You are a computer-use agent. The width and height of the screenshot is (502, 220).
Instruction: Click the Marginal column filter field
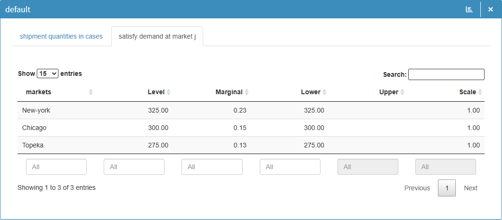pyautogui.click(x=212, y=167)
